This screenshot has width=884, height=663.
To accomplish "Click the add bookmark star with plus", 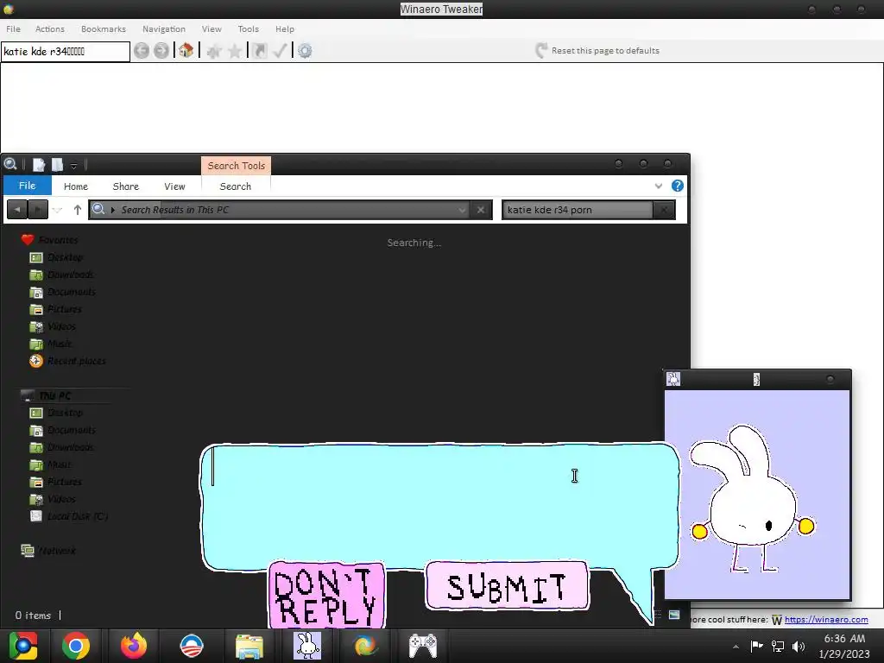I will coord(214,51).
